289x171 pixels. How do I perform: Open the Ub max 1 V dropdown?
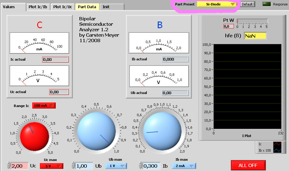pos(116,166)
